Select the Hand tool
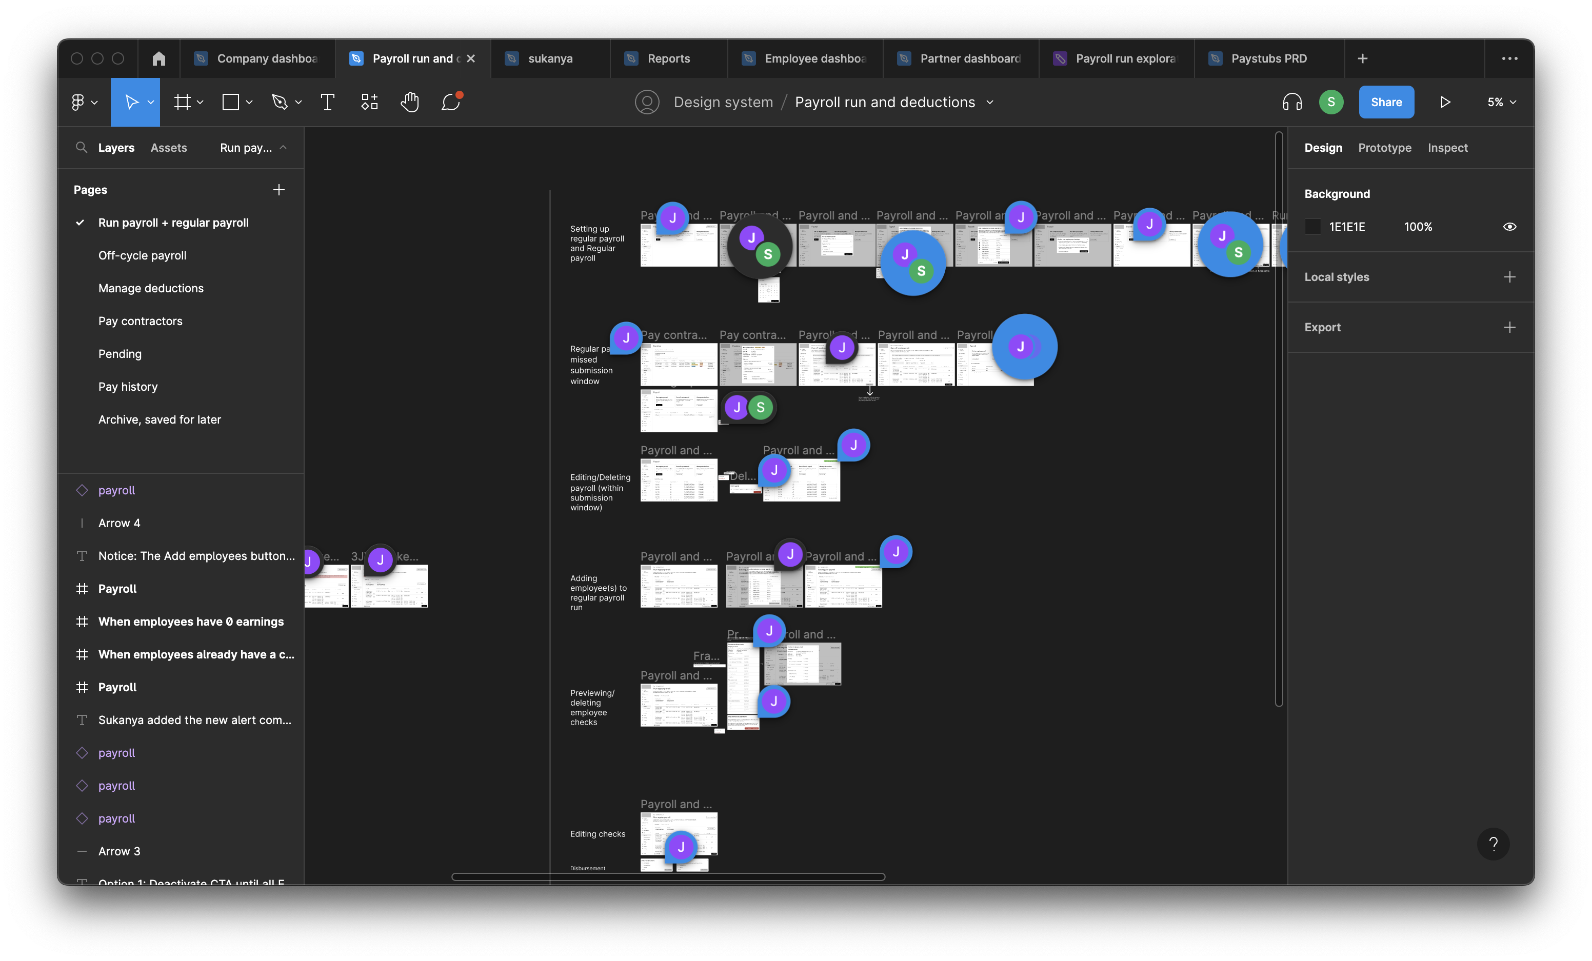1592x961 pixels. tap(410, 102)
